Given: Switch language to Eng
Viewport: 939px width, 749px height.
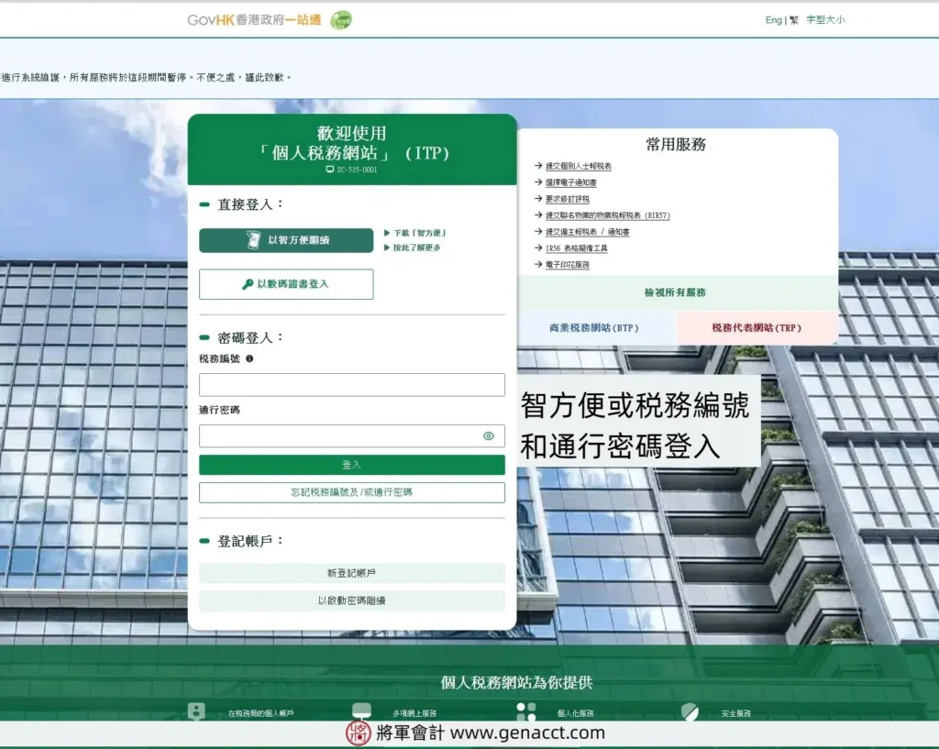Looking at the screenshot, I should pyautogui.click(x=773, y=20).
